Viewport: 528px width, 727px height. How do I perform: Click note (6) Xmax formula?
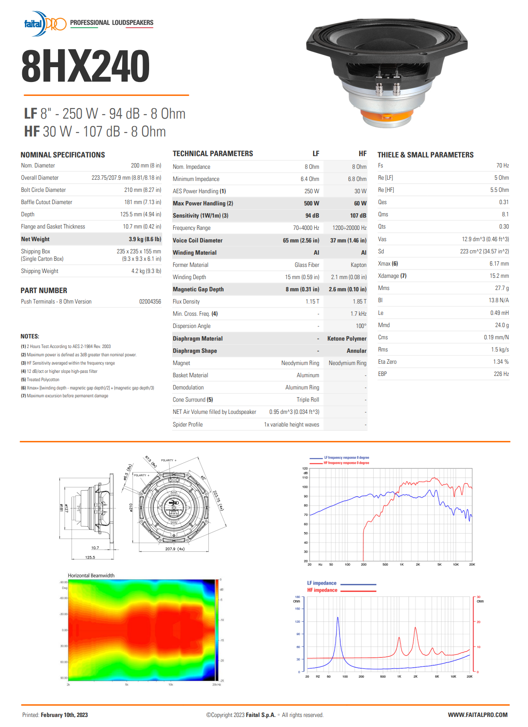[x=88, y=388]
